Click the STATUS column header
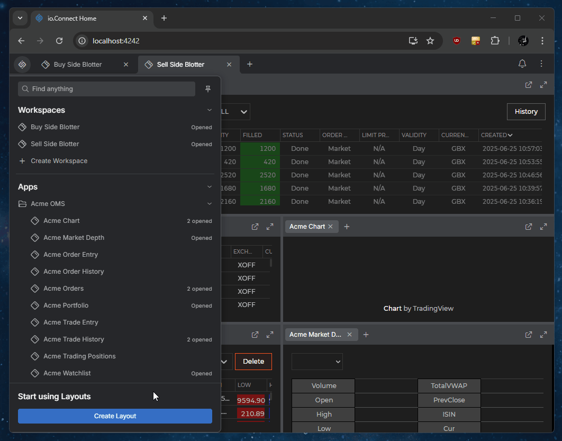562x441 pixels. click(x=300, y=135)
